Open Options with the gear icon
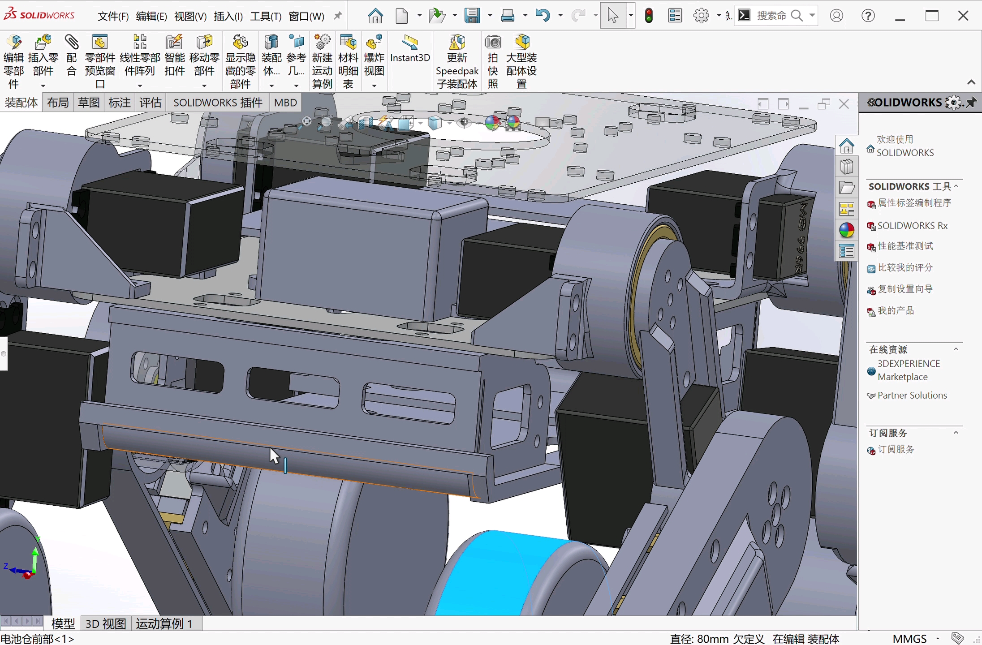Screen dimensions: 982x645 click(x=701, y=16)
